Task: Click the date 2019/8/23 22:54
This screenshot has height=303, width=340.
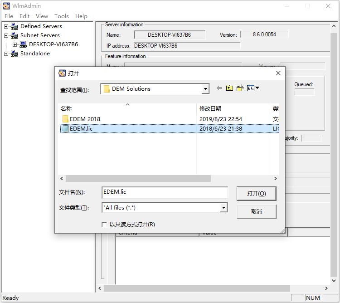Action: (221, 119)
